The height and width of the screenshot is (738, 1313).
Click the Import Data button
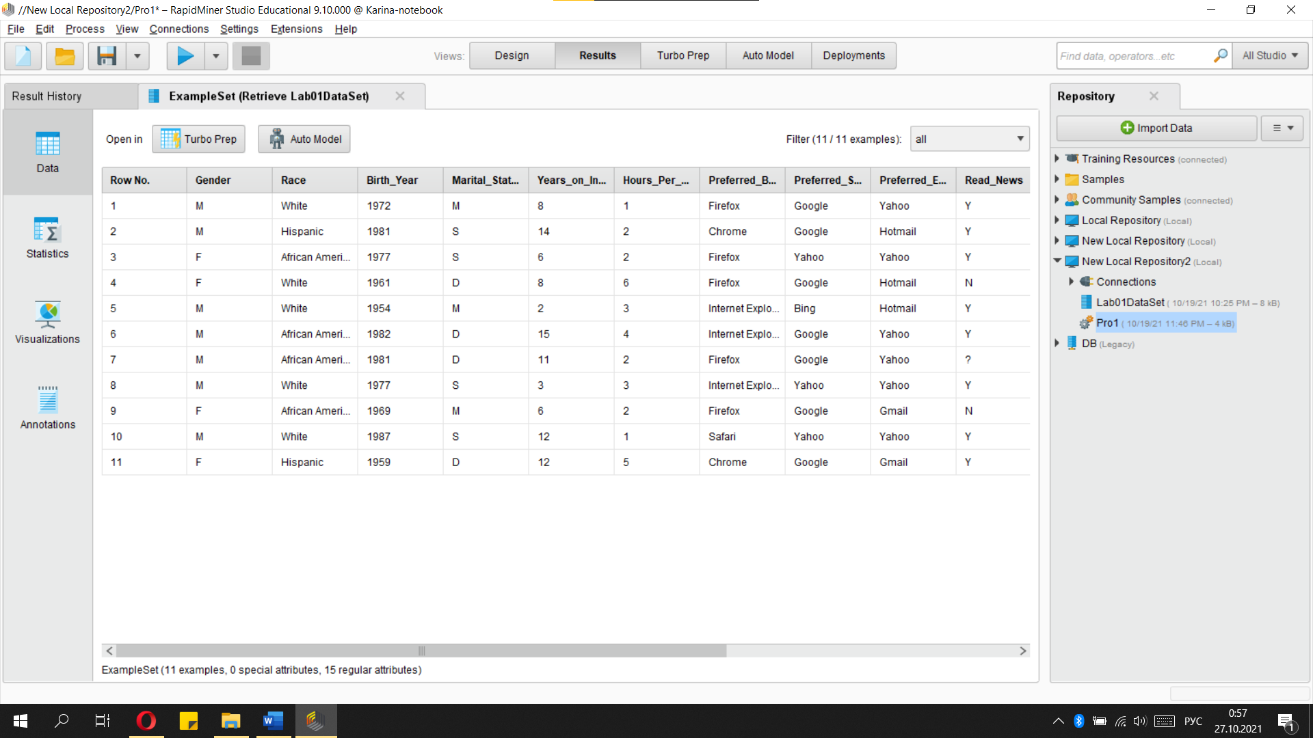[x=1156, y=128]
